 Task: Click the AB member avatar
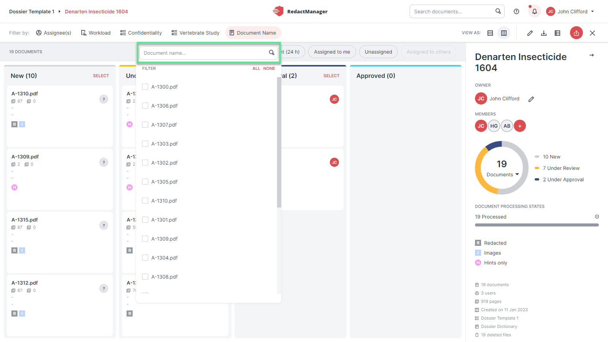(507, 126)
